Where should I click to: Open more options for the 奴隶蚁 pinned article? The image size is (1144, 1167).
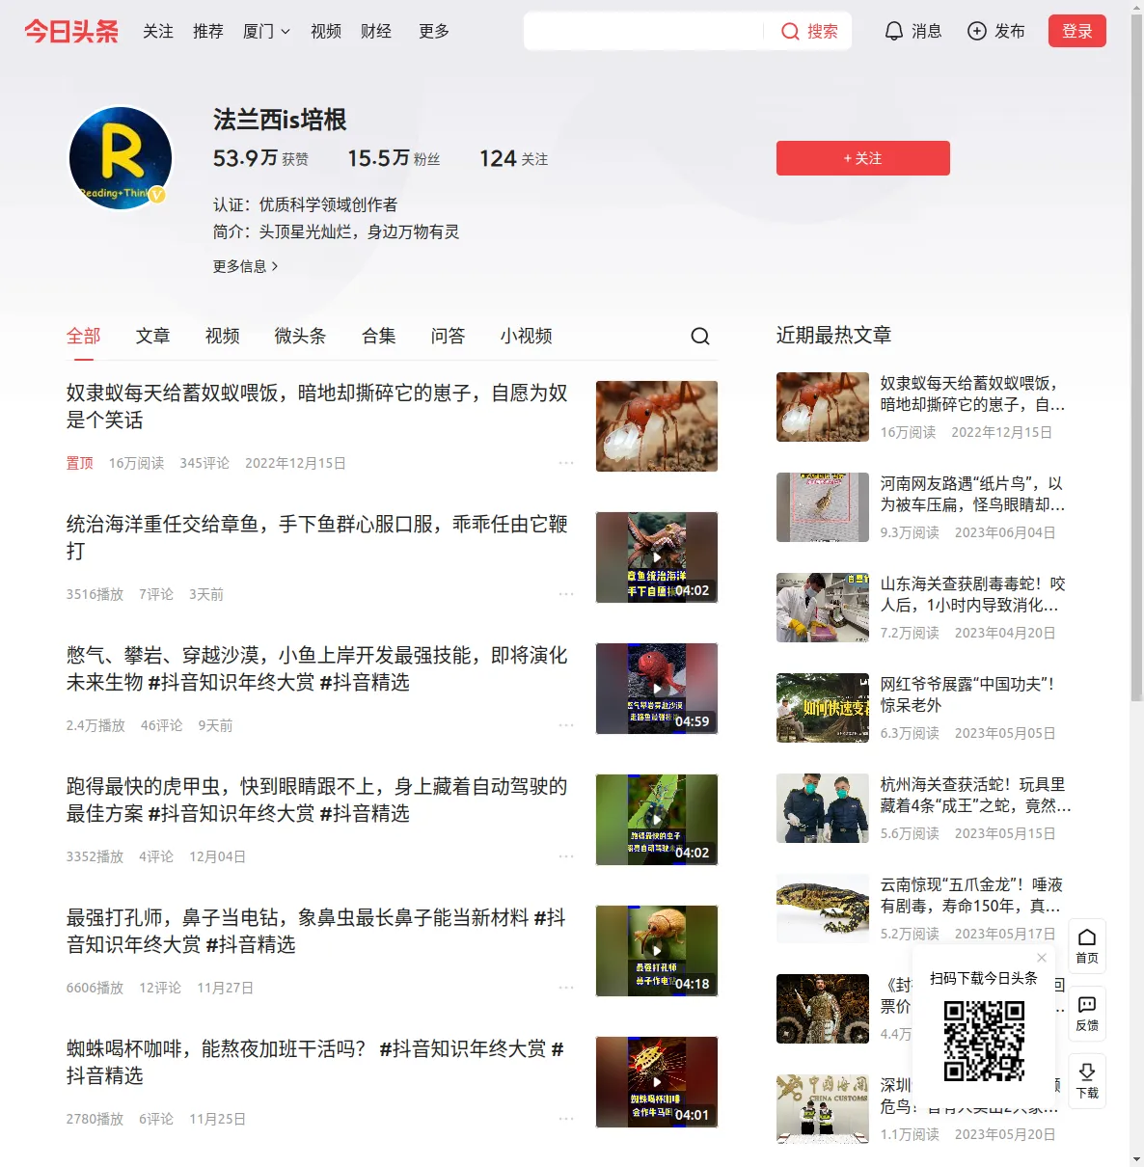566,463
